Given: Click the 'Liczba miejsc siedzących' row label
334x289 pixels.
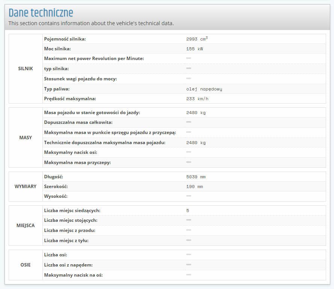Looking at the screenshot, I should click(x=72, y=211).
